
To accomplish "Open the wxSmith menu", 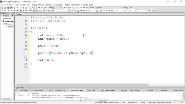I will tap(48, 5).
